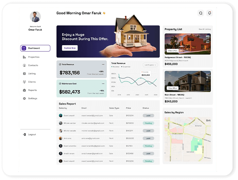
Task: Click the Pending badge for Micale vandar
Action: click(x=148, y=123)
